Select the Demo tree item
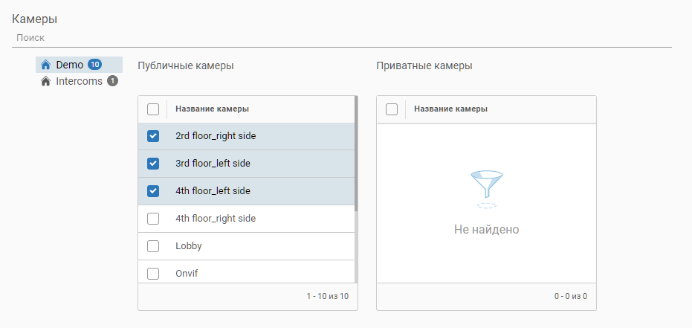The height and width of the screenshot is (328, 692). coord(70,65)
